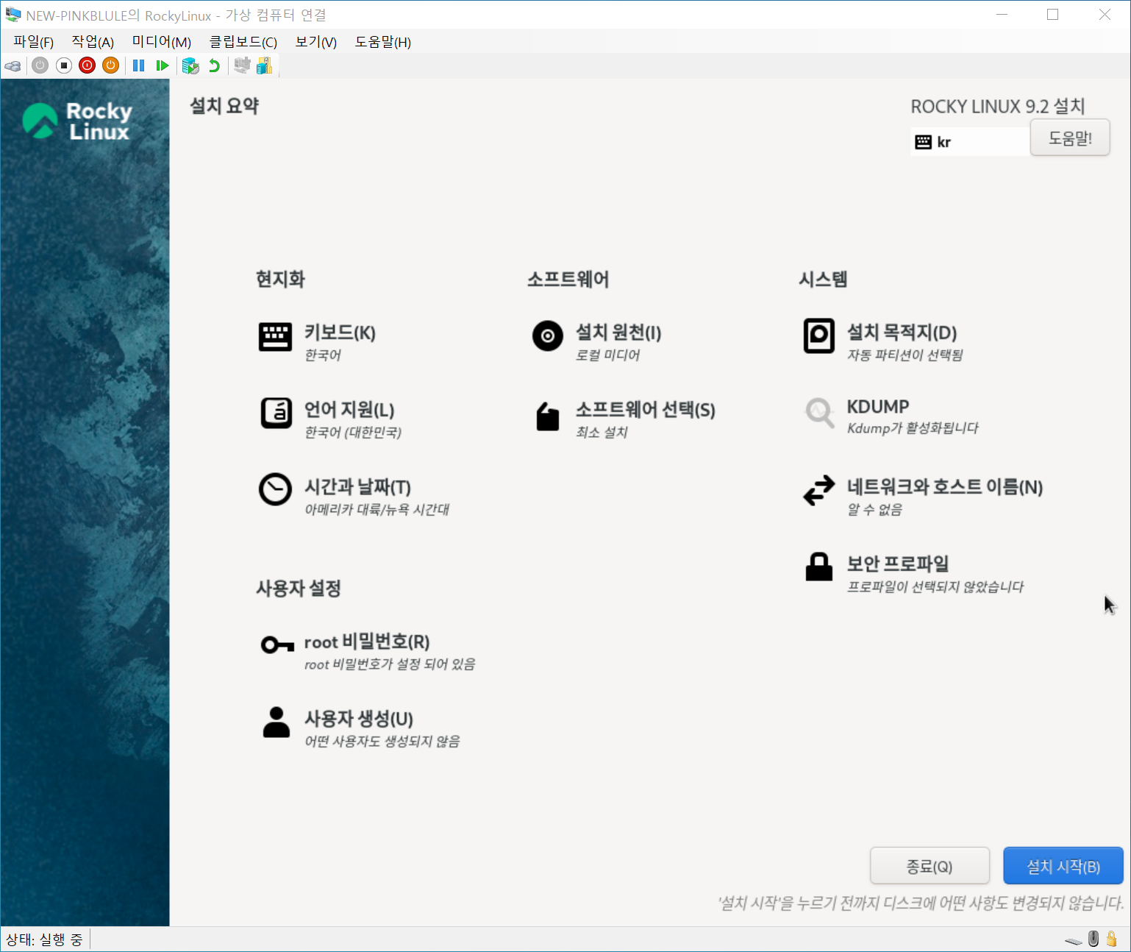Screen dimensions: 1131x952
Task: Open 보안 프로파일 security profile
Action: tap(913, 573)
